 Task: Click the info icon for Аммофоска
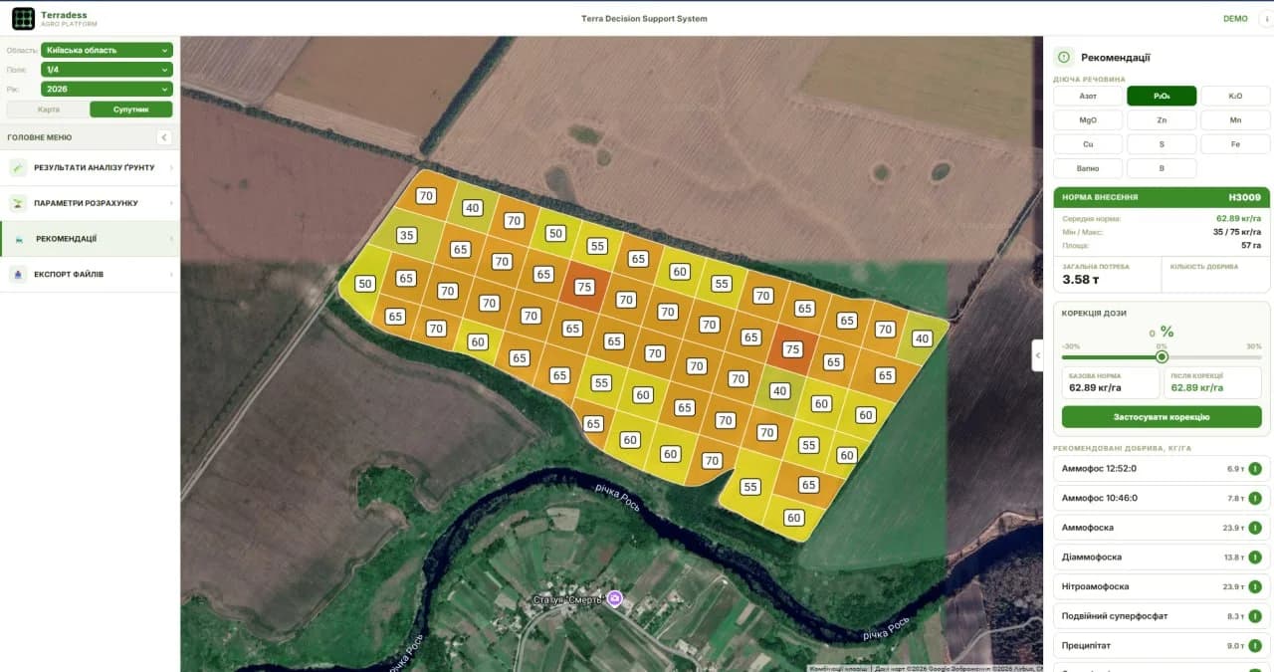tap(1255, 528)
